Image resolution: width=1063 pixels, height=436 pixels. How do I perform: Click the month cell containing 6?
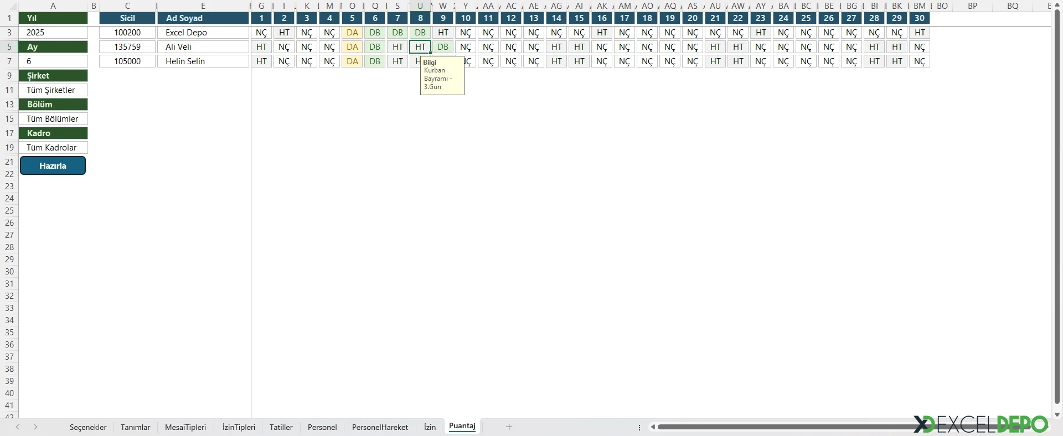point(53,61)
